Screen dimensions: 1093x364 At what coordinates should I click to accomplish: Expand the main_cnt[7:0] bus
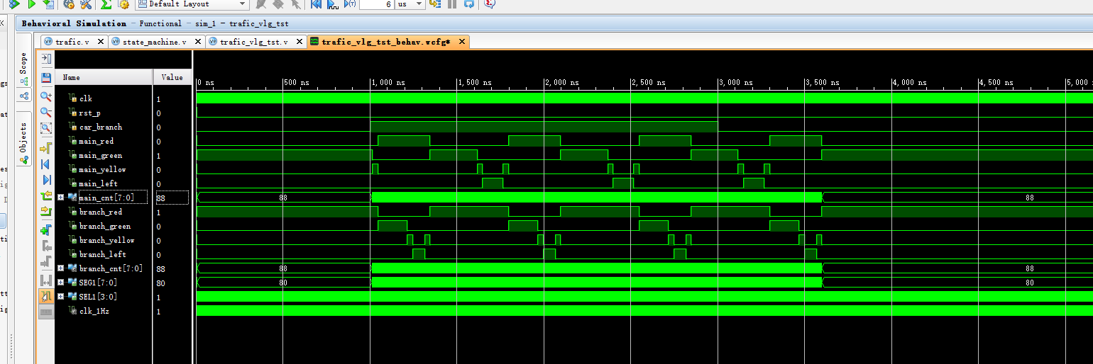61,198
